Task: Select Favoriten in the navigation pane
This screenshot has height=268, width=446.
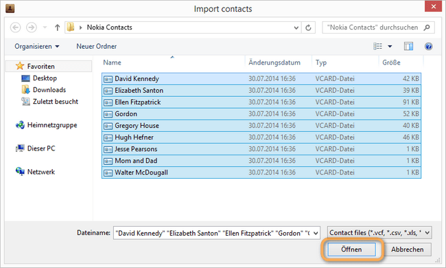Action: point(49,67)
